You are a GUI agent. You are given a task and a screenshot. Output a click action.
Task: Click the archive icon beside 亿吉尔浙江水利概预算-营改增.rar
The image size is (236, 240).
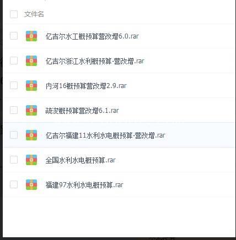click(x=31, y=61)
